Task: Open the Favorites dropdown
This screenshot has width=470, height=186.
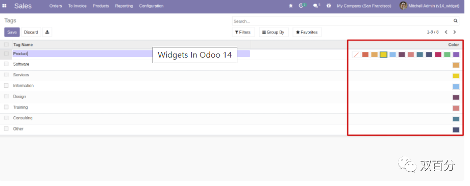Action: (x=307, y=32)
